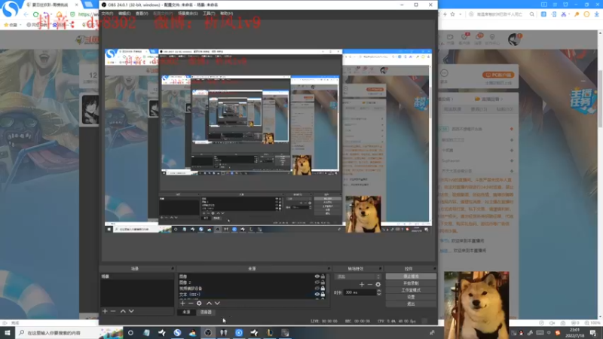
Task: Click the browser refresh icon
Action: tap(35, 14)
